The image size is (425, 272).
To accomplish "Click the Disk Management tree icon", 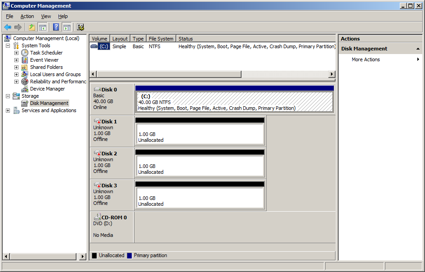I will [x=25, y=103].
